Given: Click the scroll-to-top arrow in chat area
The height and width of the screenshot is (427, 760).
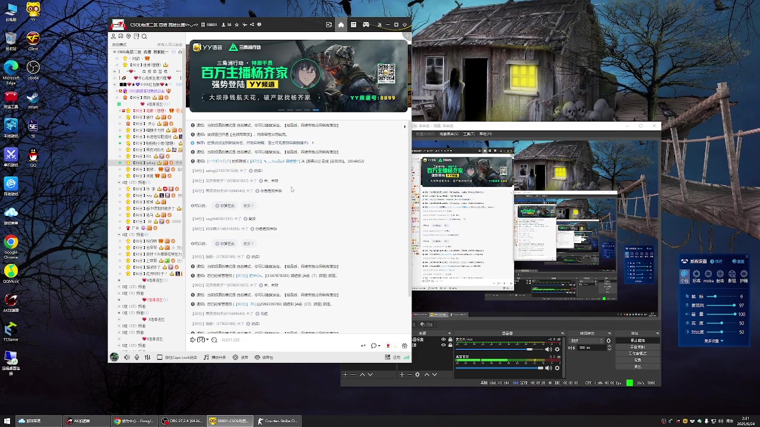Looking at the screenshot, I should (404, 126).
